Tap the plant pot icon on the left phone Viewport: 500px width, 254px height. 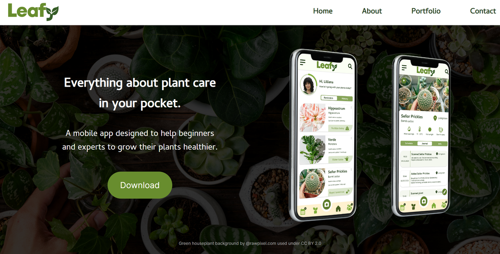315,210
